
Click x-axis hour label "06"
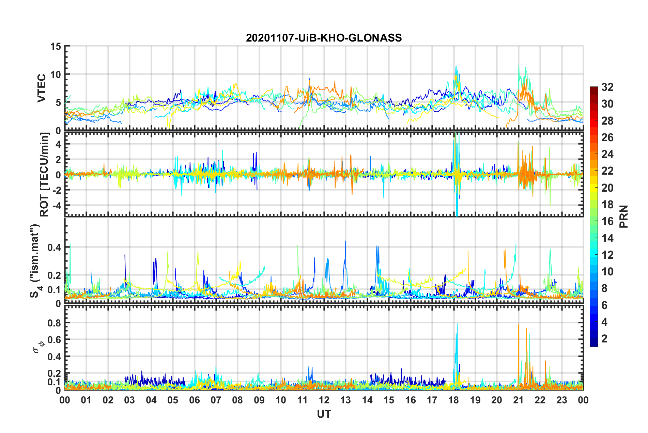point(194,400)
